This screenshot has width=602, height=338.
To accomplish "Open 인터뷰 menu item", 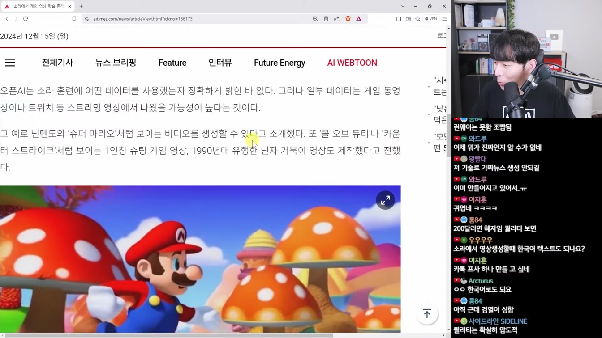I will (x=220, y=63).
